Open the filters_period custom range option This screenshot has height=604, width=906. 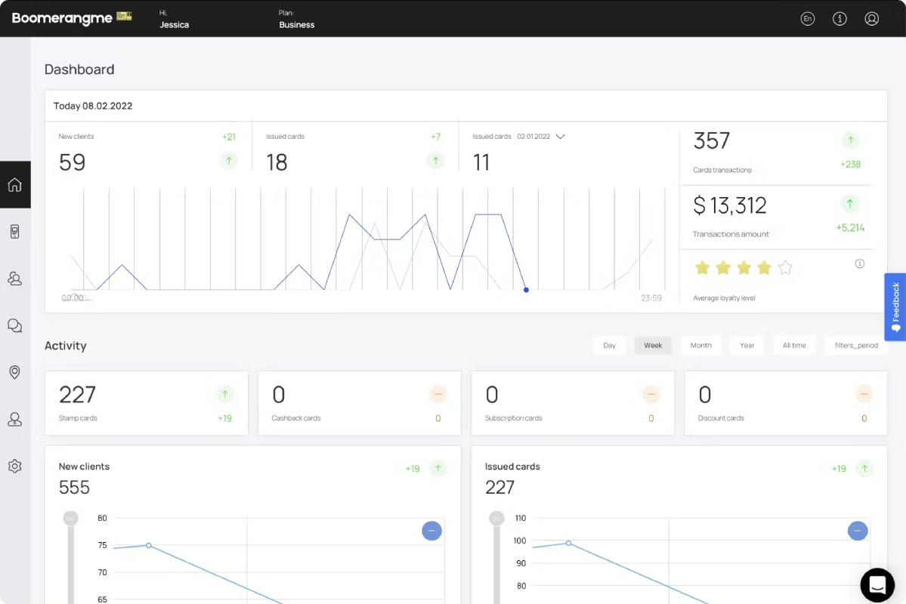click(x=856, y=345)
